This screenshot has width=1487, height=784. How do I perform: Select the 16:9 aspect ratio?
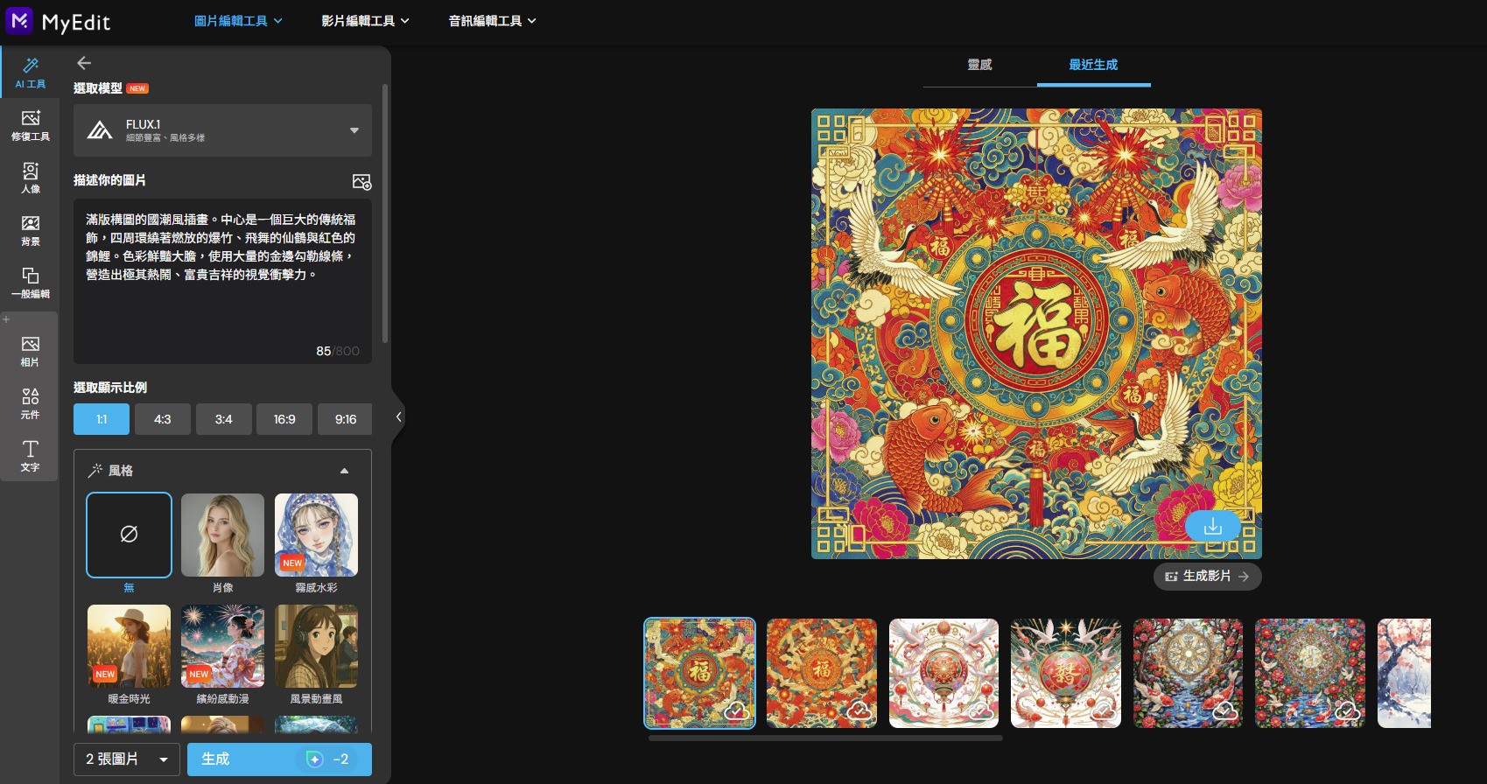tap(284, 419)
